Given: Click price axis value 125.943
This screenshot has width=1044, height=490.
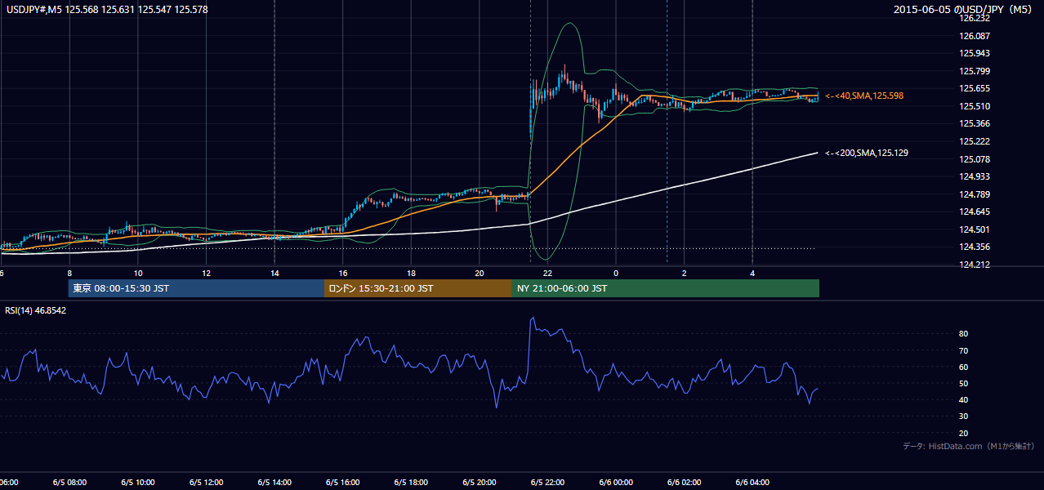Looking at the screenshot, I should point(975,53).
